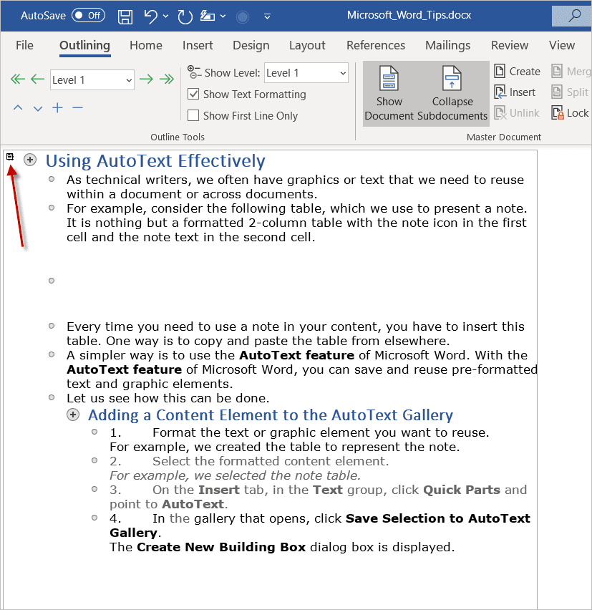Expand 'Adding a Content Element' heading plus
This screenshot has width=592, height=610.
(x=73, y=415)
